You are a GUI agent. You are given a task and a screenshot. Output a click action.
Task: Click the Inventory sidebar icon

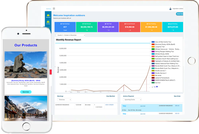[48, 23]
